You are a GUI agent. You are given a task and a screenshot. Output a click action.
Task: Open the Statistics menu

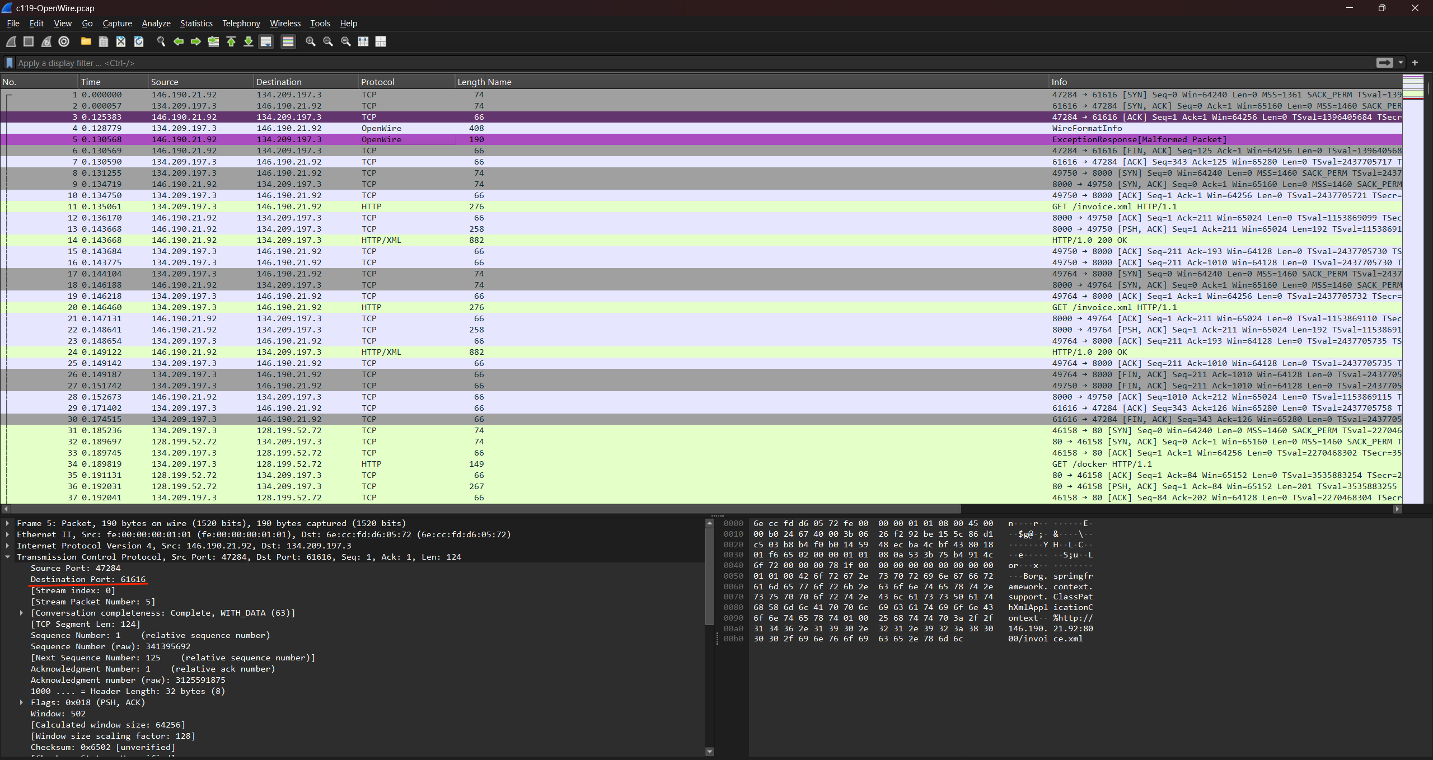tap(196, 24)
